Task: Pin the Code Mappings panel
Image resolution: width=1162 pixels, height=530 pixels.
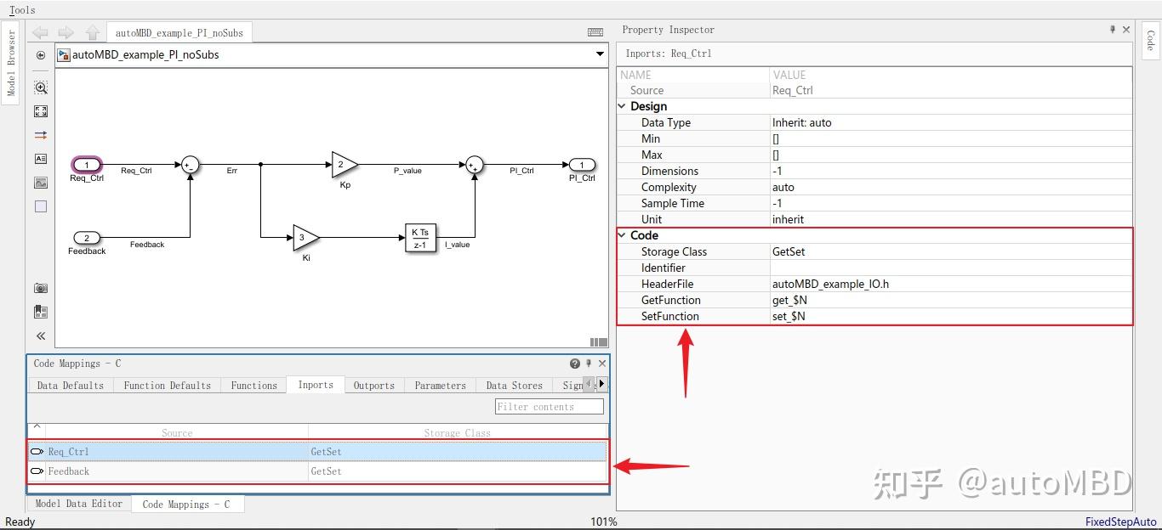Action: [x=589, y=364]
